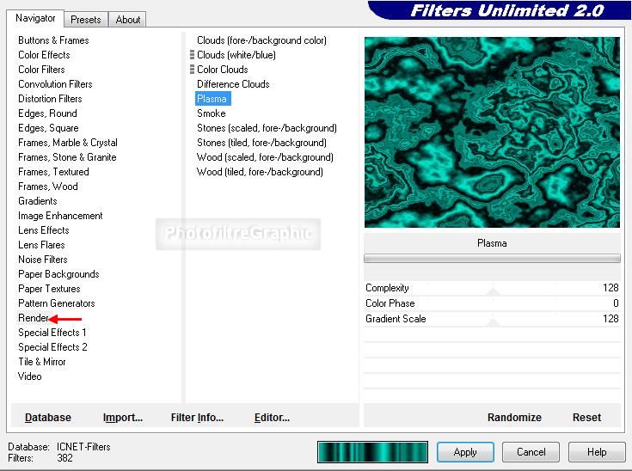This screenshot has height=471, width=632.
Task: Click the icon beside Clouds (white/blue)
Action: click(x=193, y=55)
